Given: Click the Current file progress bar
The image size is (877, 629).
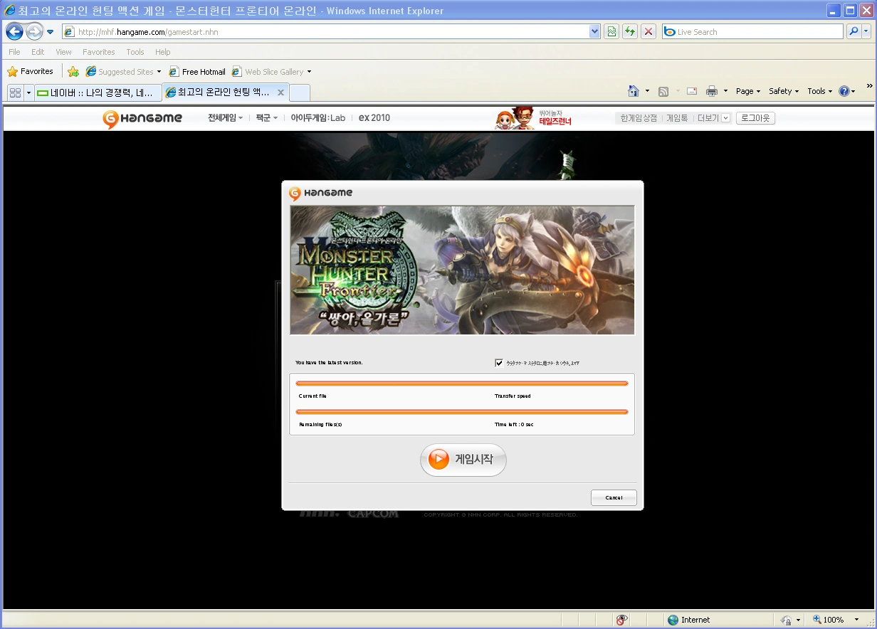Looking at the screenshot, I should 462,384.
